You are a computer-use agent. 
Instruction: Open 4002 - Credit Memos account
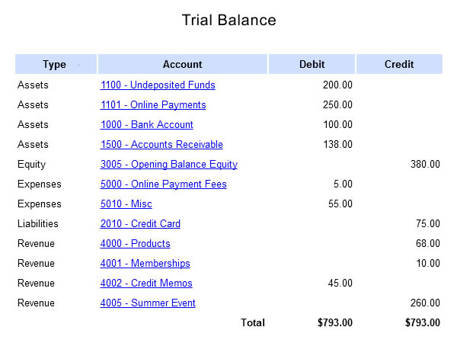(x=146, y=284)
